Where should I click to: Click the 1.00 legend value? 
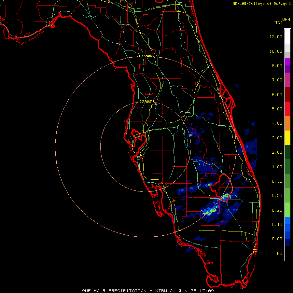(x=277, y=167)
